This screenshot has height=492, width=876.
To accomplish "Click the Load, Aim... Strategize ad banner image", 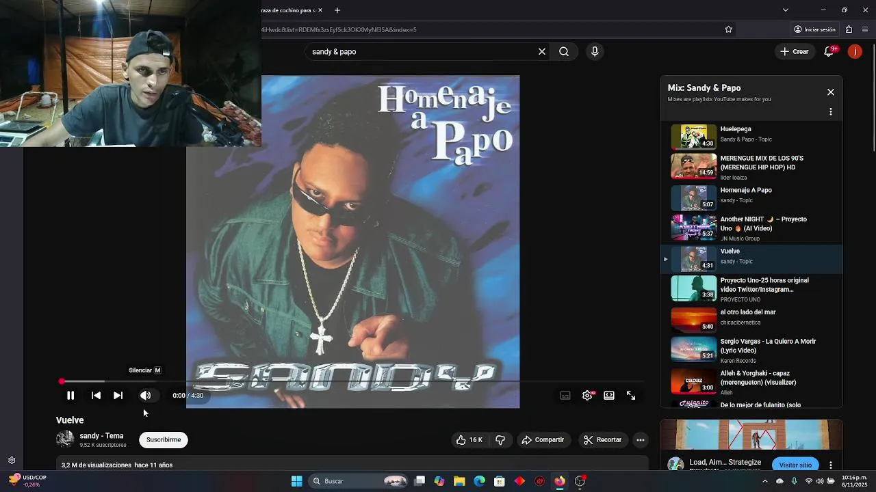I will coord(751,435).
